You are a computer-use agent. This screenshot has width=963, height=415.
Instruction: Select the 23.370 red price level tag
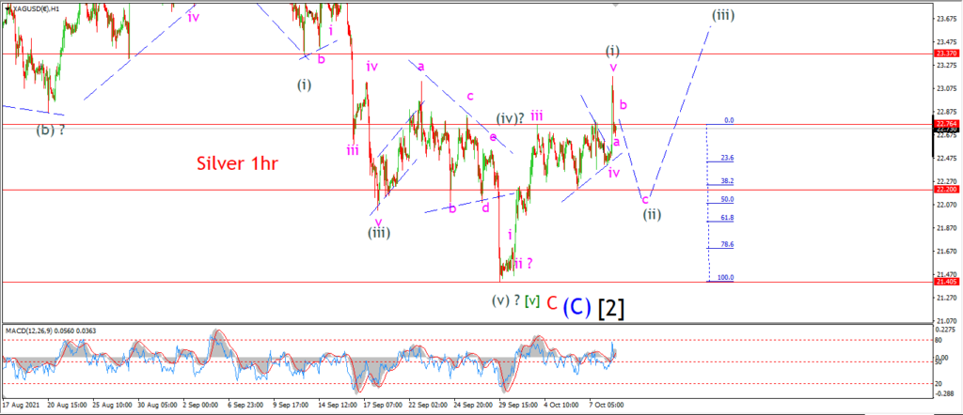(x=944, y=54)
